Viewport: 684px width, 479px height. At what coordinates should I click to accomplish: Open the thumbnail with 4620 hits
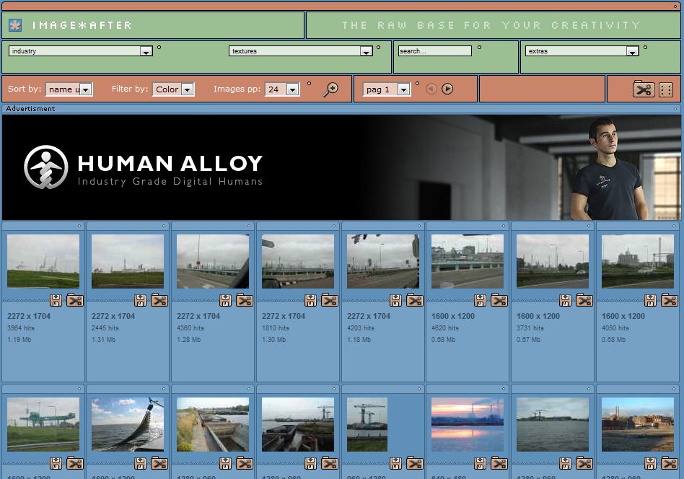[x=468, y=261]
